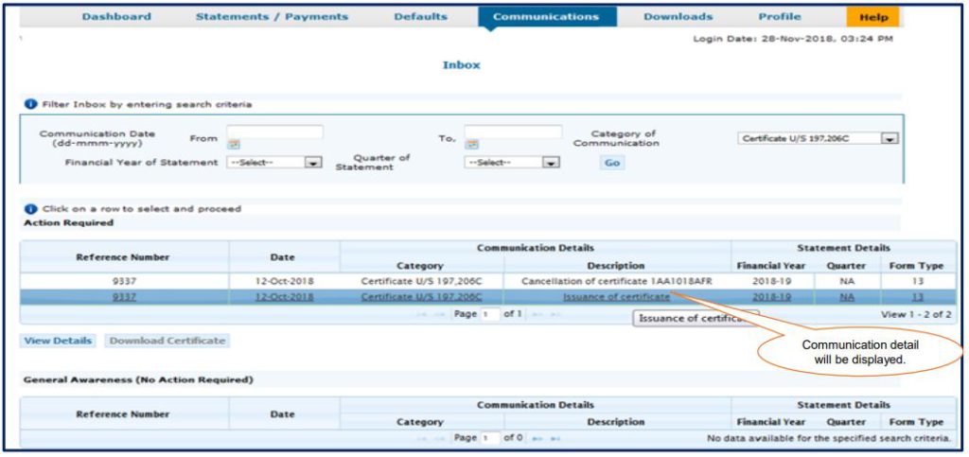Viewport: 969px width, 457px height.
Task: Click the Communication Date From input field
Action: (275, 132)
